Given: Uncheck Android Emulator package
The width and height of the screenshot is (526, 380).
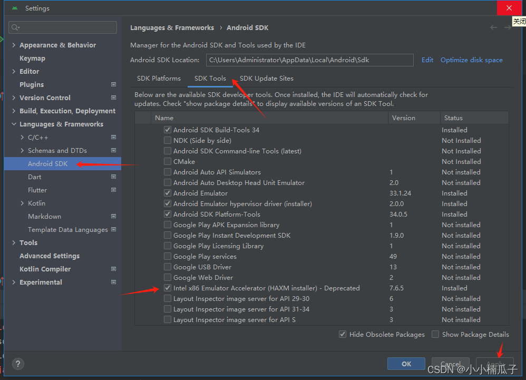Looking at the screenshot, I should pyautogui.click(x=168, y=193).
